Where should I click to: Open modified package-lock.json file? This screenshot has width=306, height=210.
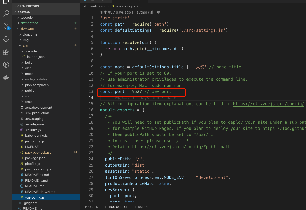46,153
